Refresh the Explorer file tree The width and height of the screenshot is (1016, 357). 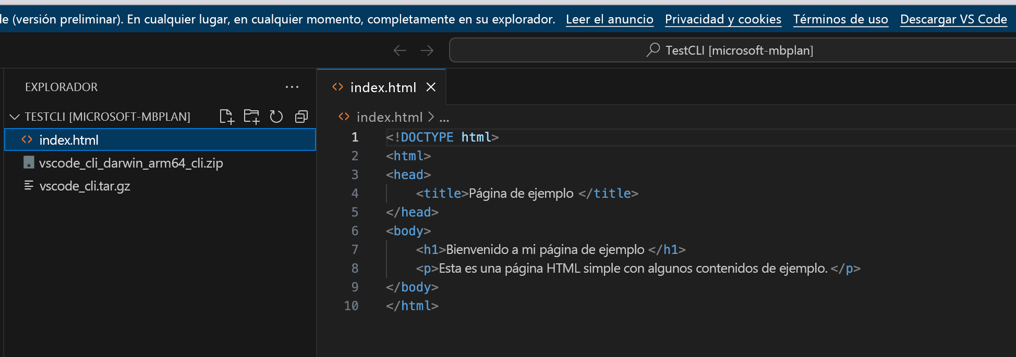point(276,117)
